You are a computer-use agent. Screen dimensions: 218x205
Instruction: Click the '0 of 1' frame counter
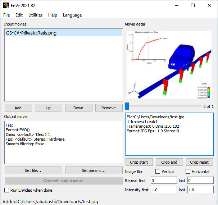[x=208, y=106]
